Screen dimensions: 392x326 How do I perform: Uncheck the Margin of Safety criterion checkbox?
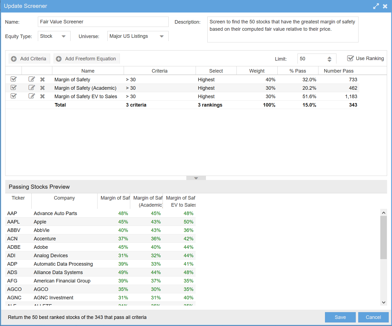coord(14,79)
